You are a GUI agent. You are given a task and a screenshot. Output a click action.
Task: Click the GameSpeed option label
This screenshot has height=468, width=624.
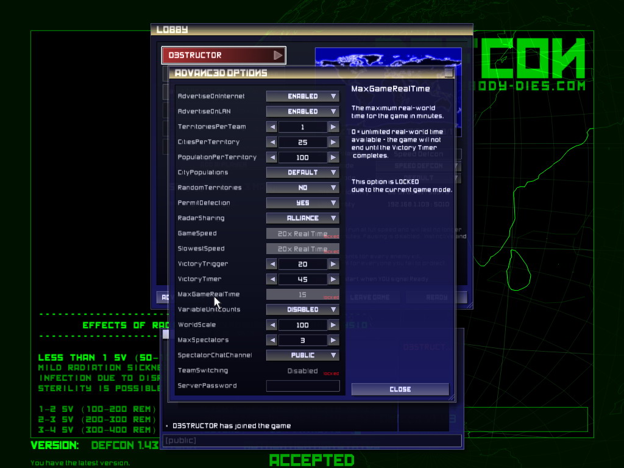(x=197, y=233)
